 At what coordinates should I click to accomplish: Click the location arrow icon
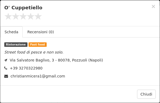click(x=6, y=60)
